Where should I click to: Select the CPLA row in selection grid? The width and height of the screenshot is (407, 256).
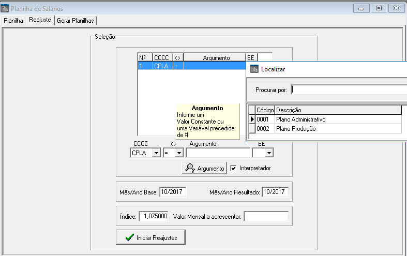160,66
